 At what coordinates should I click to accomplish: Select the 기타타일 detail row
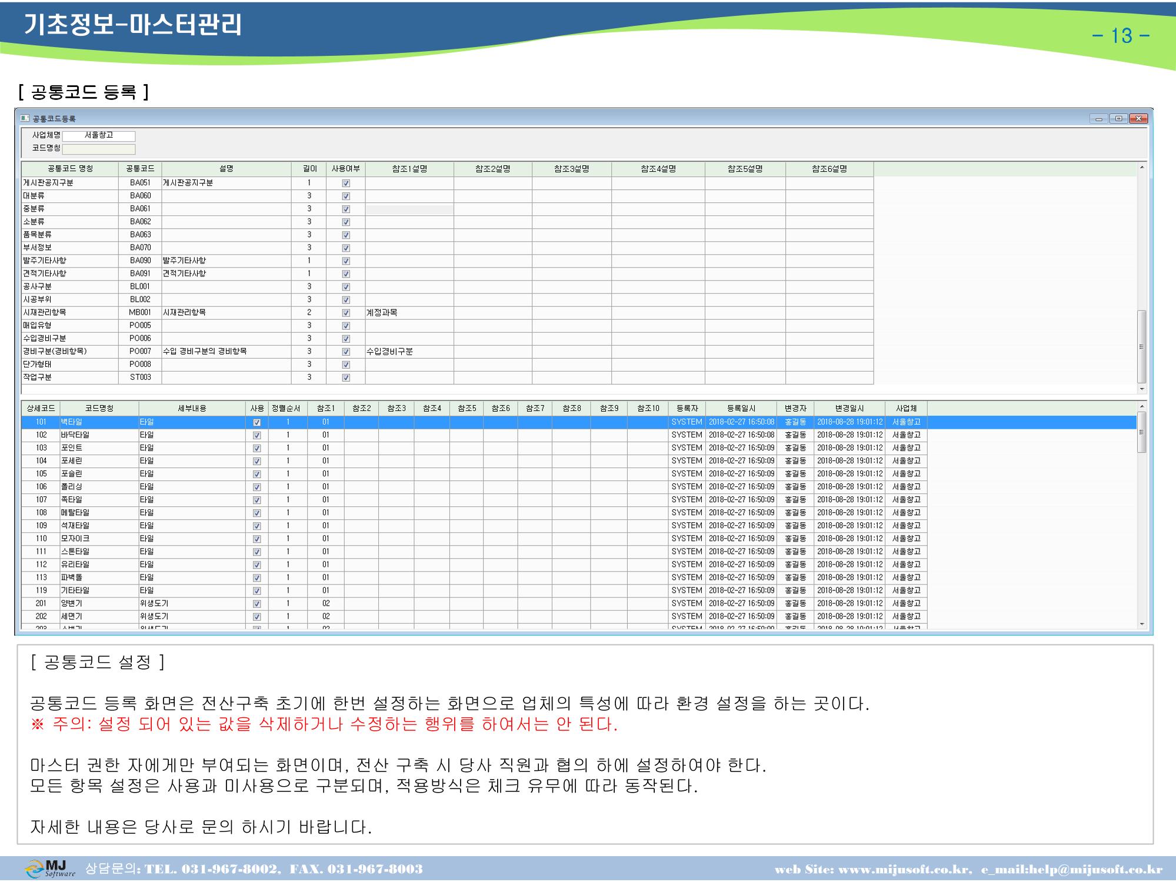[x=474, y=590]
